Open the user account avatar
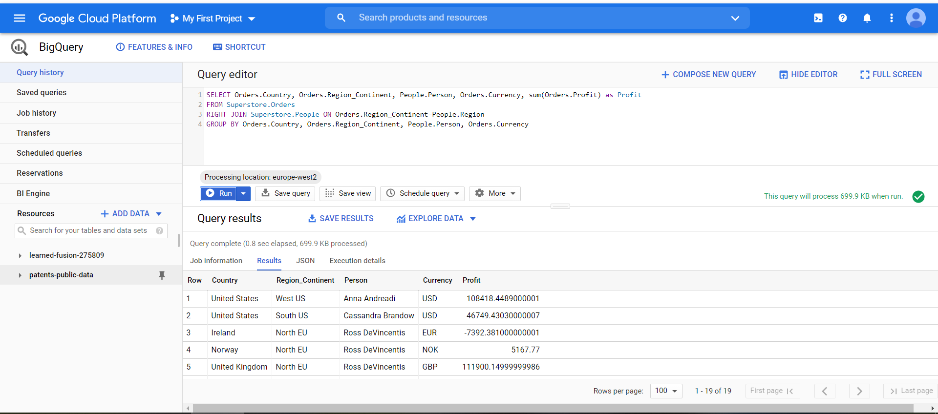938x414 pixels. [916, 18]
